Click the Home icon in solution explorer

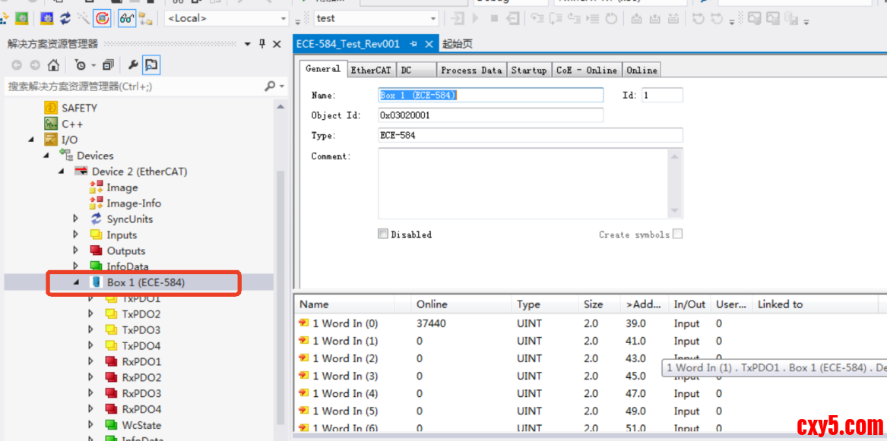coord(53,65)
